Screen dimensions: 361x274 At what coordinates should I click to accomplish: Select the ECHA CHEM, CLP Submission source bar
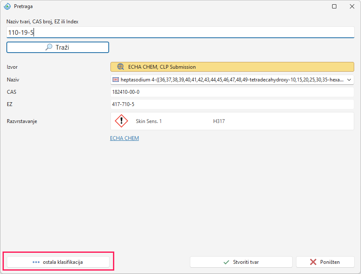coord(232,67)
